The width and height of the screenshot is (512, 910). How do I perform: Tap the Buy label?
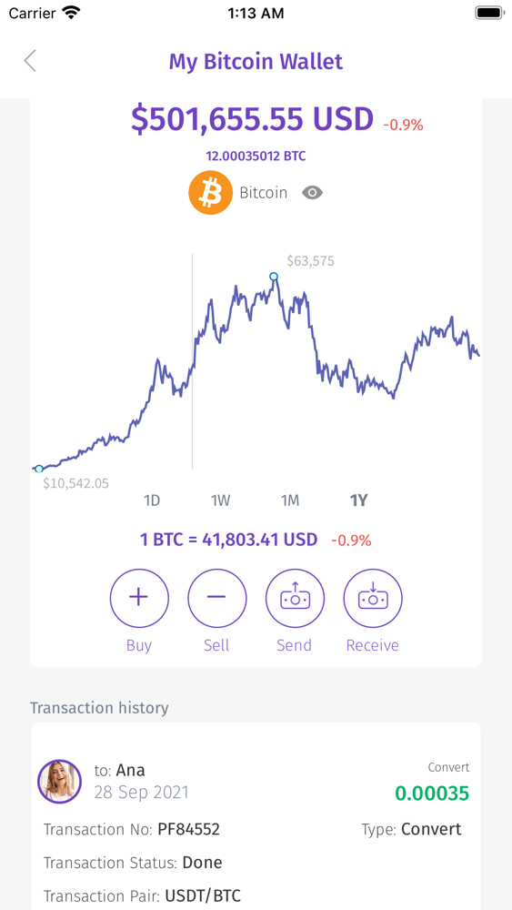tap(139, 645)
